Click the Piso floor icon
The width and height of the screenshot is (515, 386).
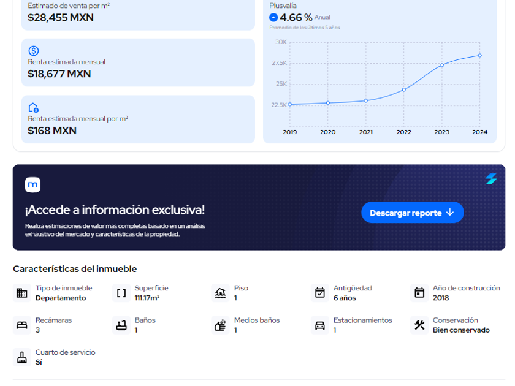pos(221,293)
